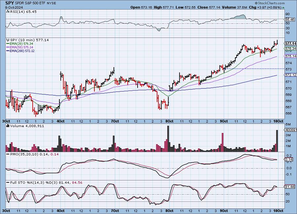Click the 90 level label on RSI axis
Screen dimensions: 297x214
point(287,14)
